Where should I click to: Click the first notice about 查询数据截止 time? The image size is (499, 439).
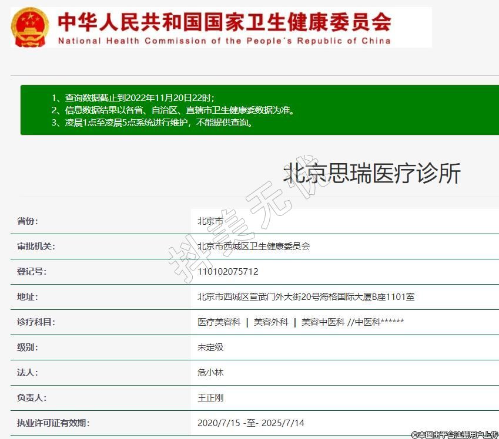132,97
